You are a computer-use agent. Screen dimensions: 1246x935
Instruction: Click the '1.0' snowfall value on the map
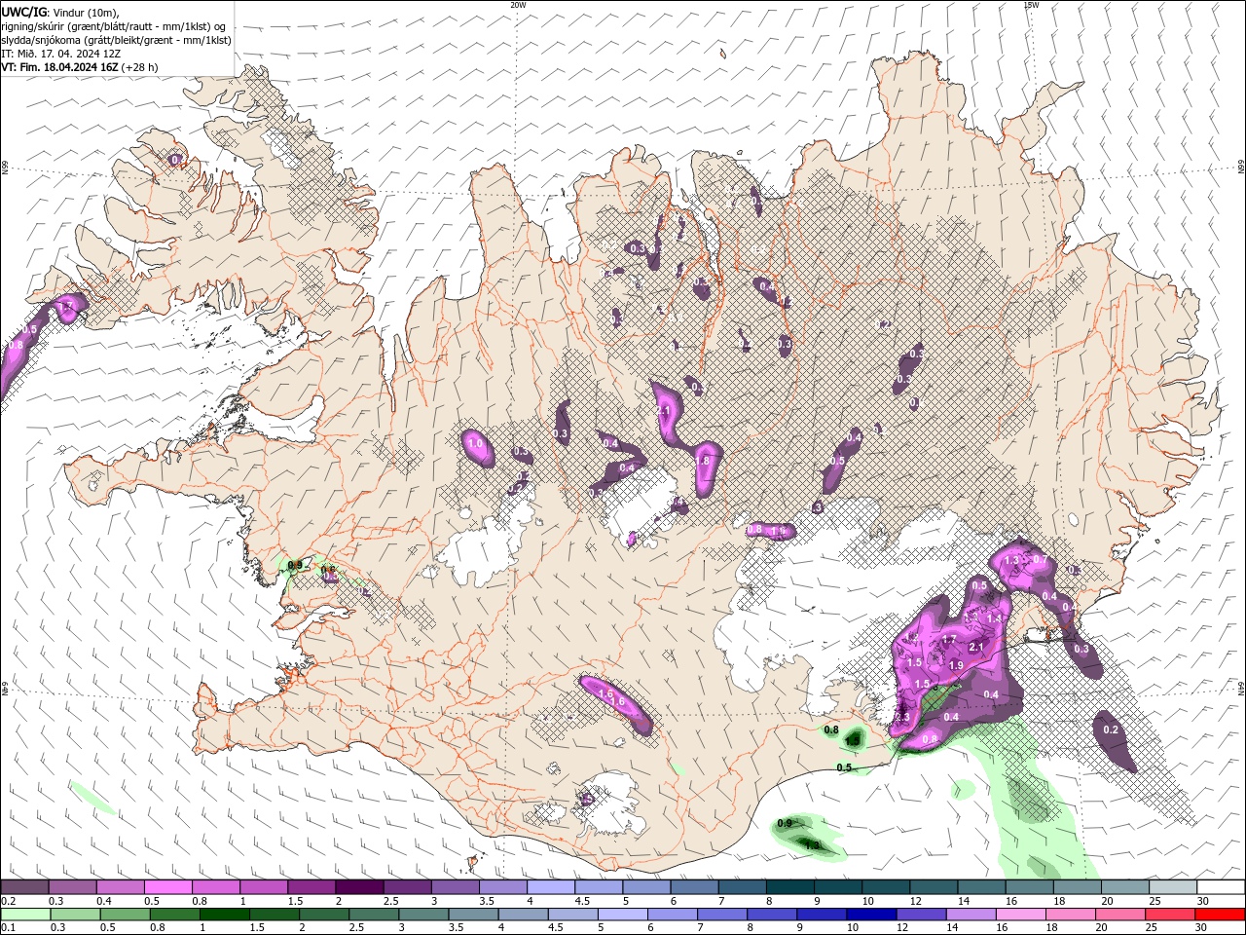[x=475, y=443]
